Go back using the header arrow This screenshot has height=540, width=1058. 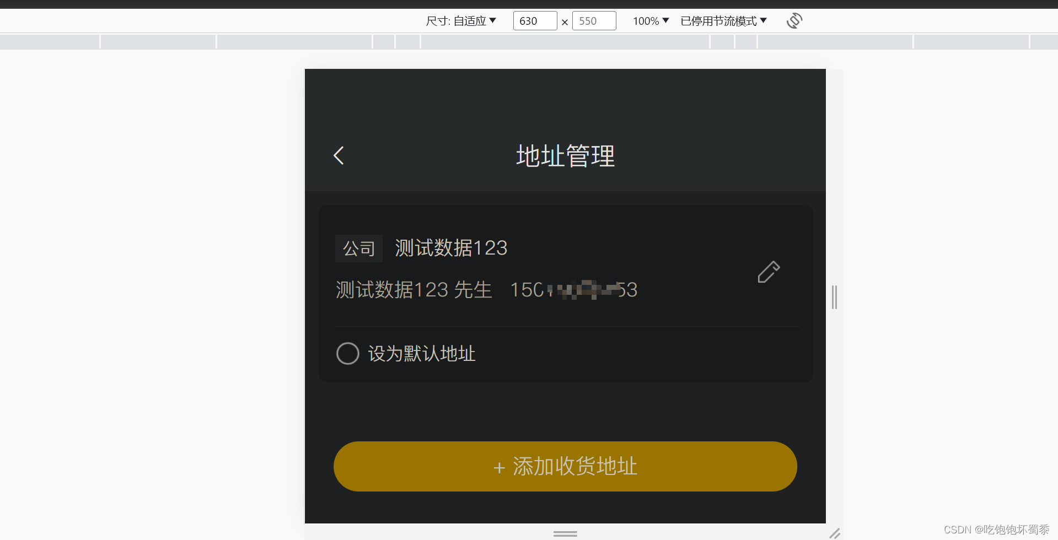point(339,155)
